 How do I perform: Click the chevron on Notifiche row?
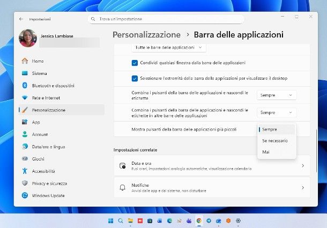pos(303,188)
